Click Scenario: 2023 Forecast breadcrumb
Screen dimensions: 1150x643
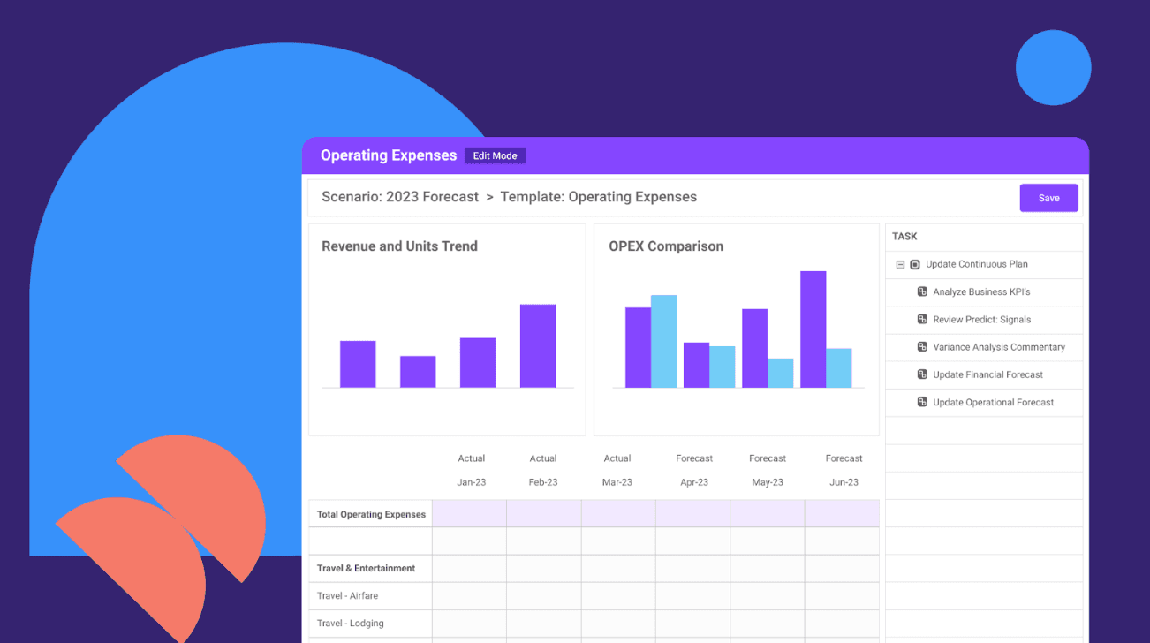click(x=400, y=197)
